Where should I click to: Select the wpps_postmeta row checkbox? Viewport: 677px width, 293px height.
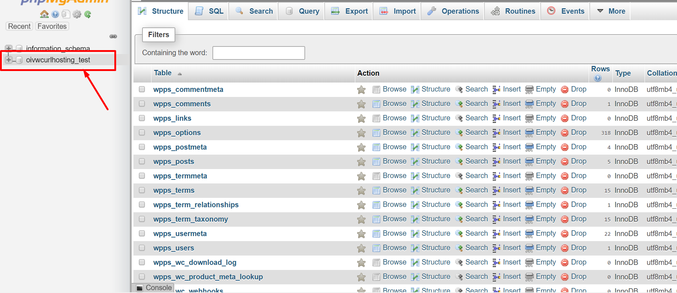coord(142,147)
